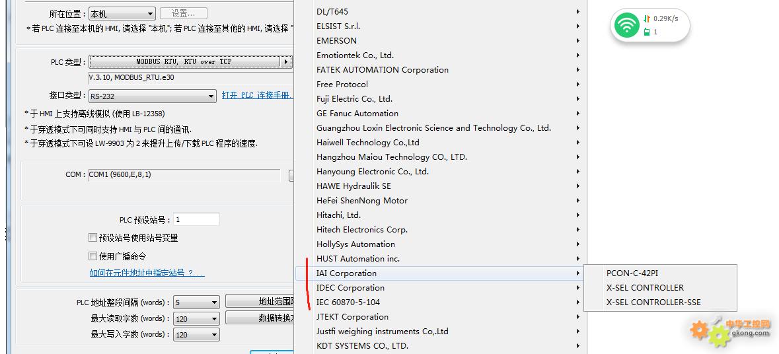Select ELSIST S.r.l. menu entry

click(x=441, y=26)
